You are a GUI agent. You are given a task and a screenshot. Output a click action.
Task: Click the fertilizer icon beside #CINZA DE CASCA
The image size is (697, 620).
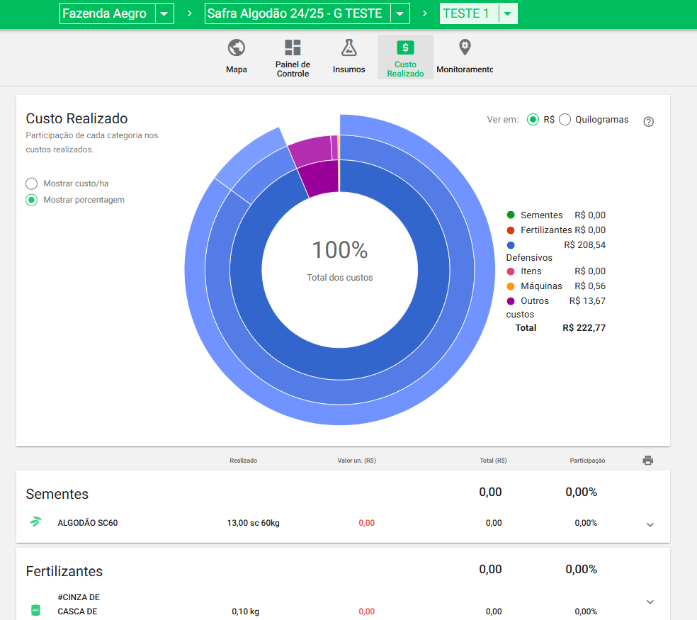pyautogui.click(x=35, y=610)
